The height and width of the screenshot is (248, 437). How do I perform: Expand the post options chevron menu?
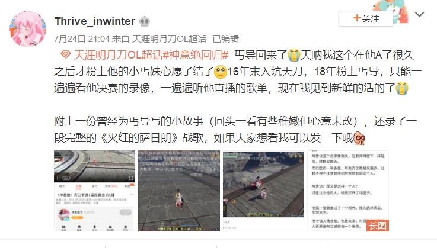coord(419,14)
